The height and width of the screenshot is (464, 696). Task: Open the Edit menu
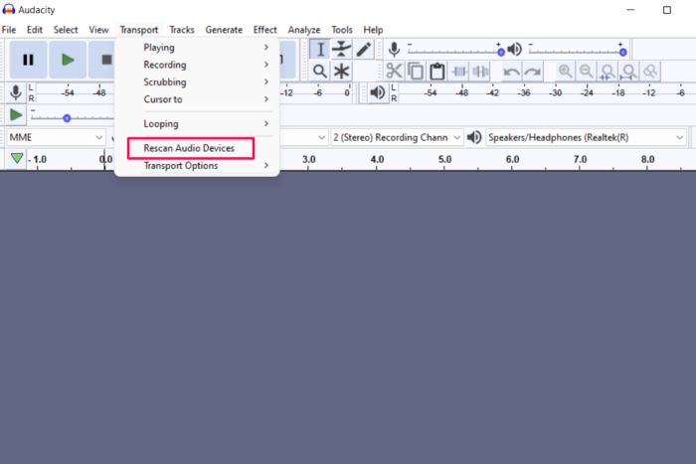click(35, 30)
